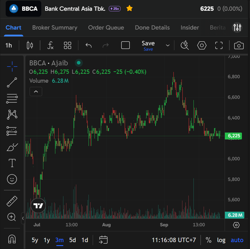Toggle the favorite star for BBCA

(x=129, y=8)
